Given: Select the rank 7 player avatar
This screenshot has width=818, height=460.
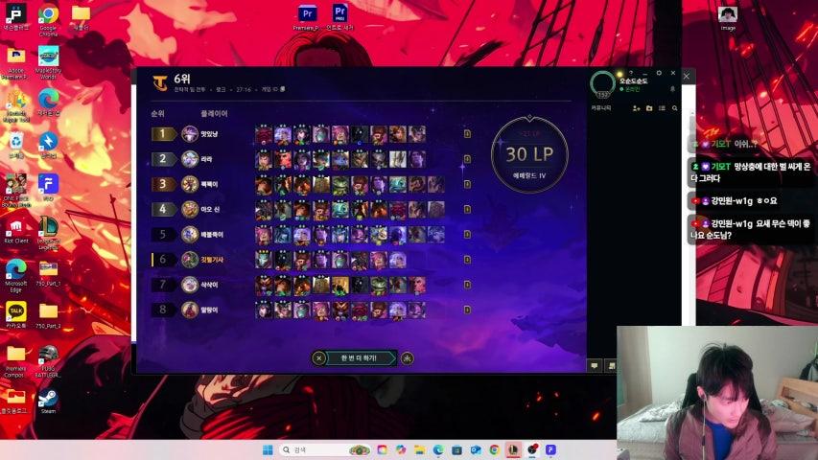Looking at the screenshot, I should [x=190, y=285].
